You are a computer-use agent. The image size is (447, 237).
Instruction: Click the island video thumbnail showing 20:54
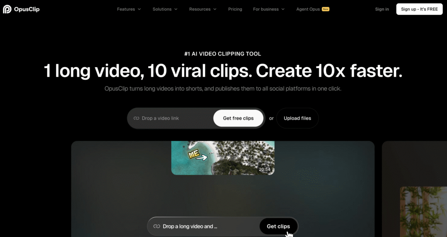point(223,158)
